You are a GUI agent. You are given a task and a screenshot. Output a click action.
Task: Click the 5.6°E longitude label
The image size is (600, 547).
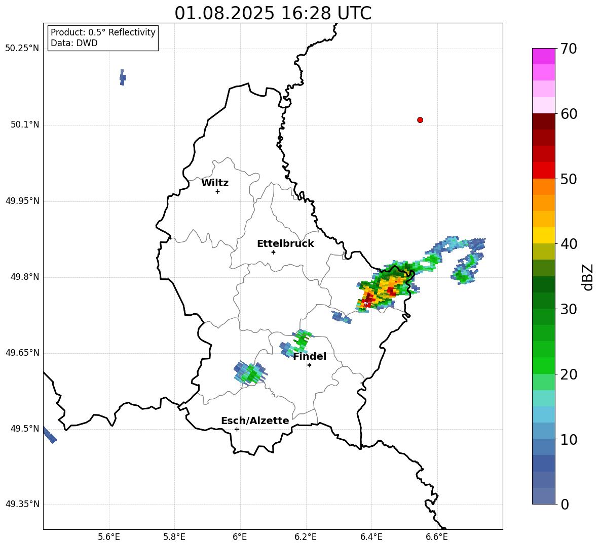pyautogui.click(x=109, y=537)
